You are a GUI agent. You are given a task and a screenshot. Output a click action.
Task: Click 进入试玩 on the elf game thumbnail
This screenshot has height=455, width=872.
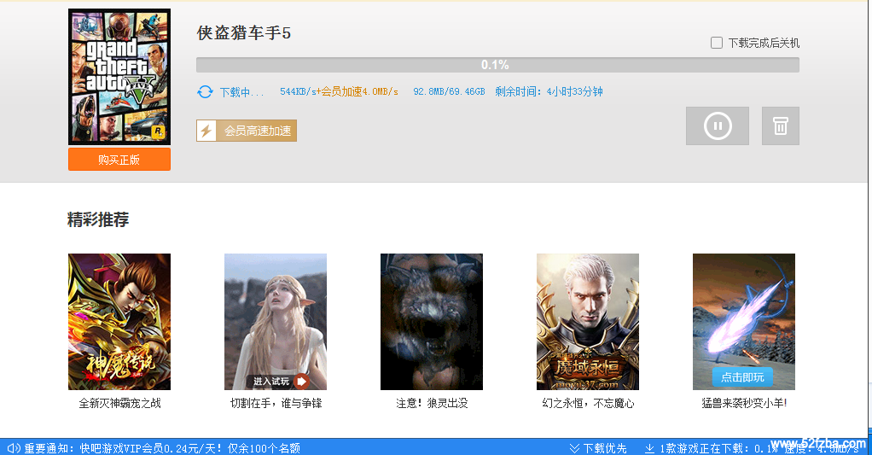click(x=280, y=381)
